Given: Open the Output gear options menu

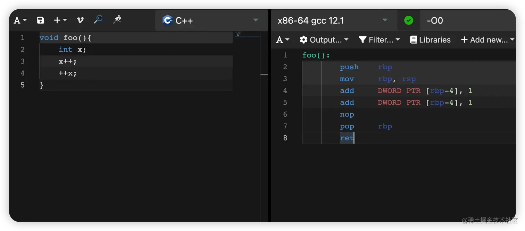Looking at the screenshot, I should tap(324, 40).
